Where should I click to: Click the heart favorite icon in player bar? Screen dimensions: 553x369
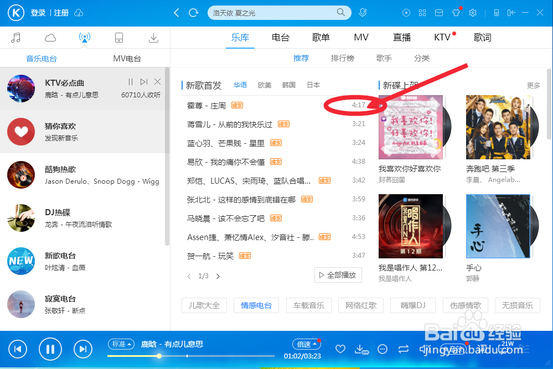(x=340, y=349)
